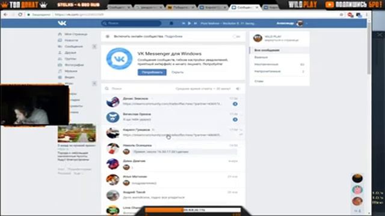The height and width of the screenshot is (216, 385).
Task: Play the current track in VK header
Action: [x=189, y=23]
